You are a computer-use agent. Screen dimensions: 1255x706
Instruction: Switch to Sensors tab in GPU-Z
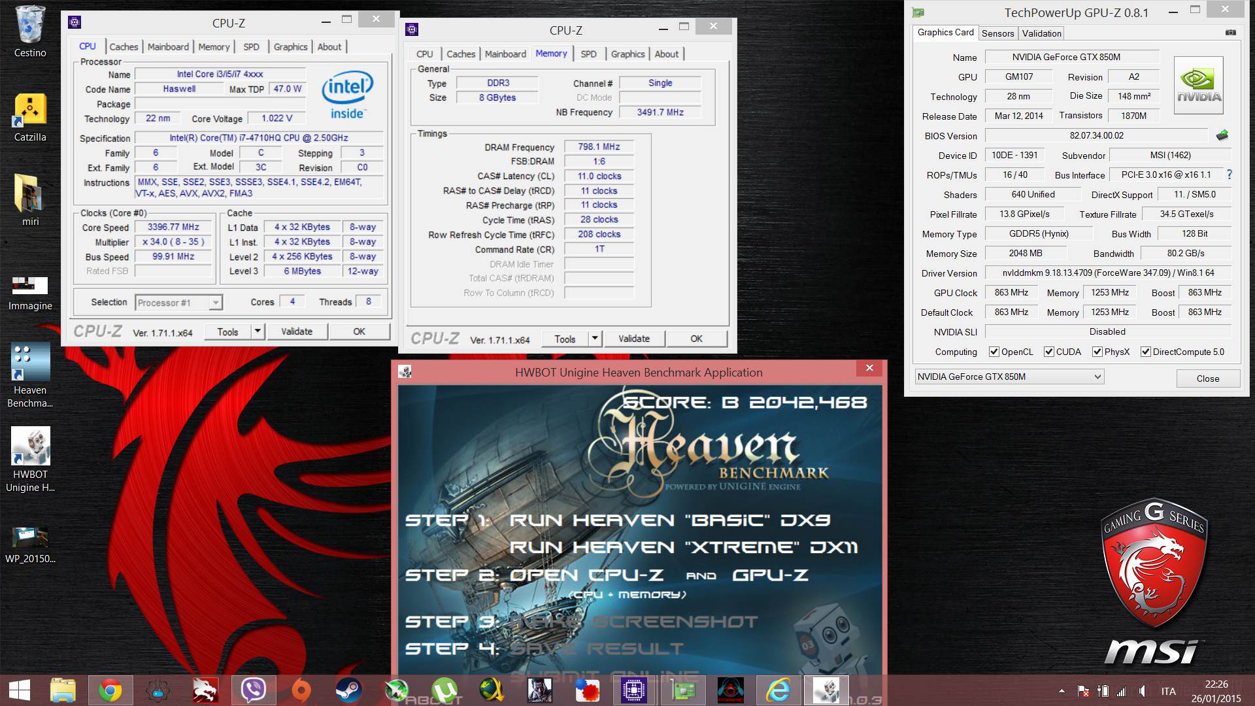pyautogui.click(x=997, y=33)
